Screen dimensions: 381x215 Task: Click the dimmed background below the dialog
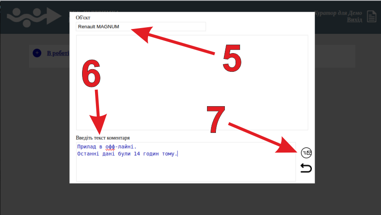coord(190,200)
